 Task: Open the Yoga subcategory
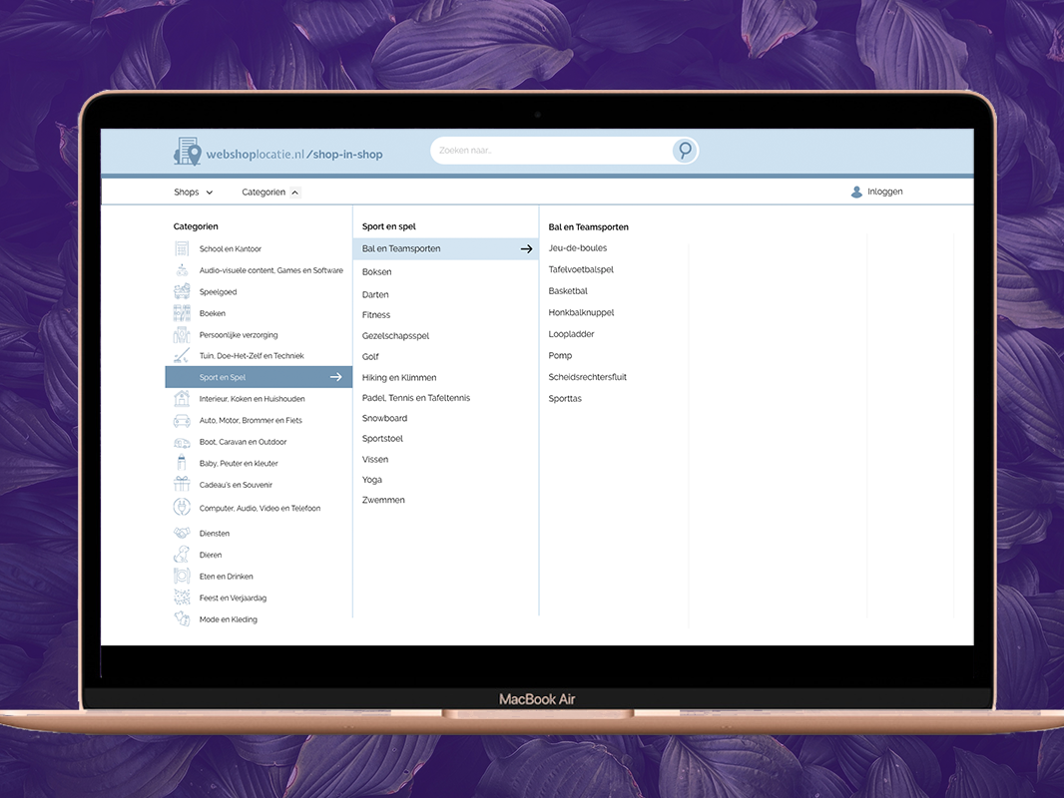[372, 480]
